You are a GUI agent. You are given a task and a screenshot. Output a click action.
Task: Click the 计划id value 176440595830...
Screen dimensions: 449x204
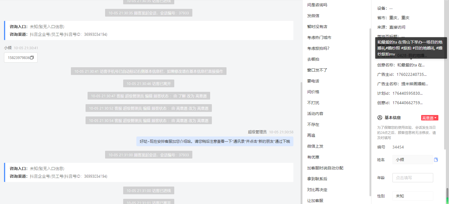[407, 93]
